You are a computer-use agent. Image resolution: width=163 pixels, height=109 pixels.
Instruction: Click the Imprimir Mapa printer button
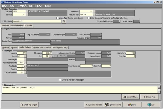point(130,97)
